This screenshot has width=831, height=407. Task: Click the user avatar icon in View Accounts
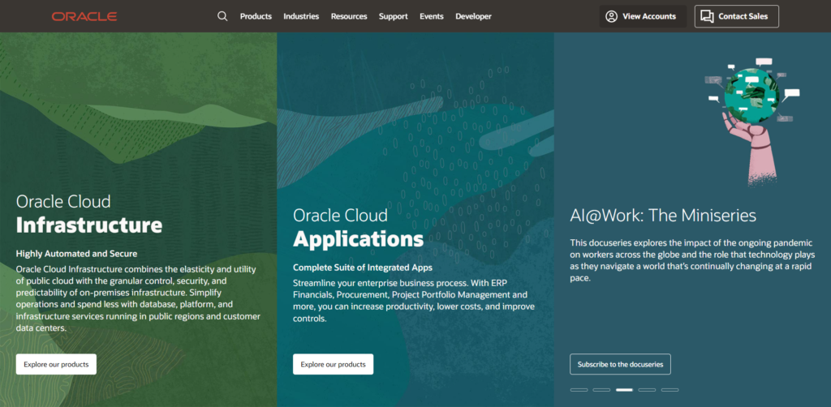coord(612,16)
